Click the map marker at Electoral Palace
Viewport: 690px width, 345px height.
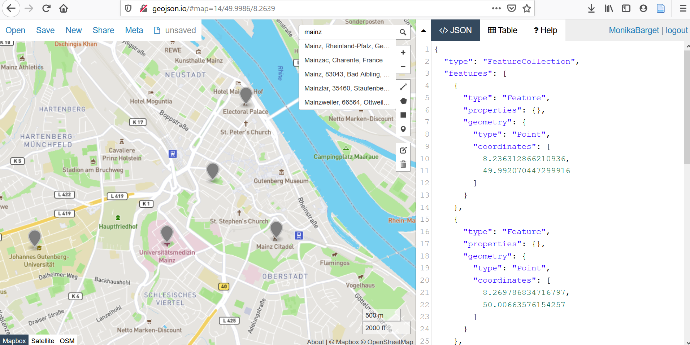tap(246, 95)
